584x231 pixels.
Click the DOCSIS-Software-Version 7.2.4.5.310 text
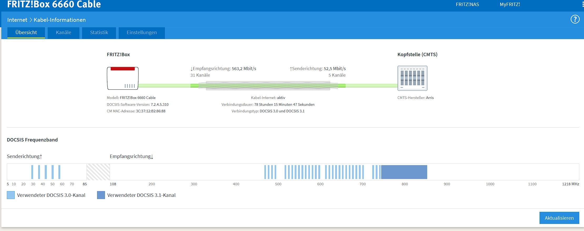[138, 104]
